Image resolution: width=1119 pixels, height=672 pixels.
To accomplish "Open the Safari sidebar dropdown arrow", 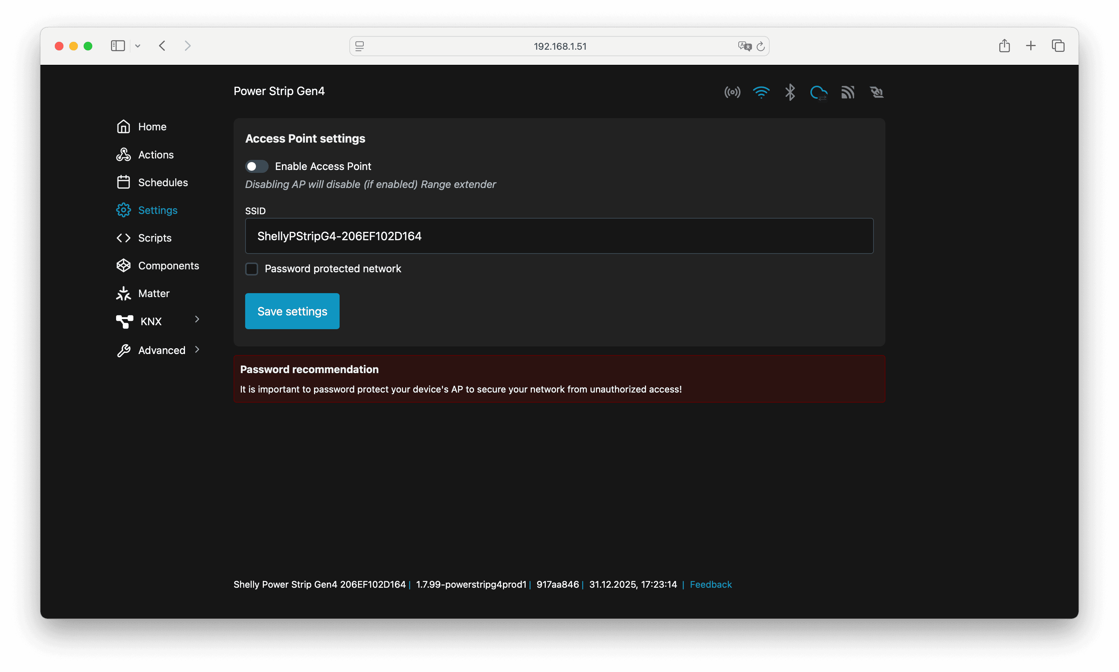I will pyautogui.click(x=138, y=46).
